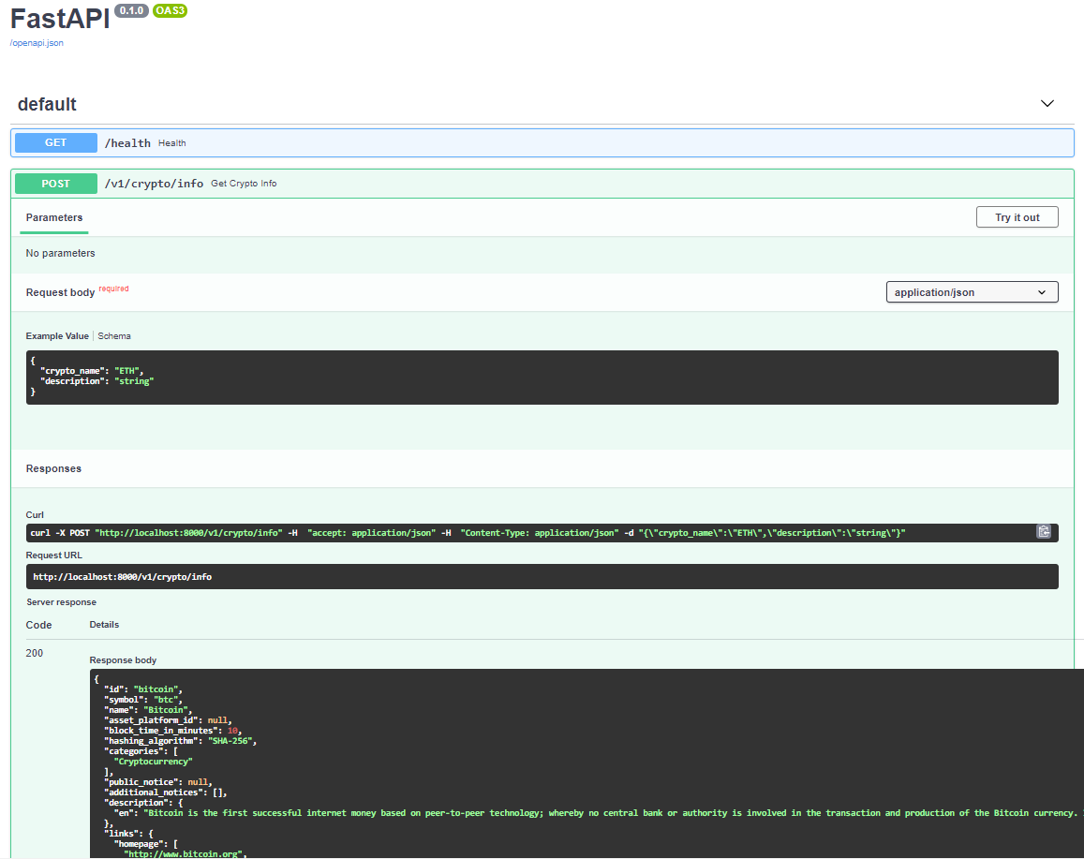This screenshot has height=859, width=1084.
Task: Click the Get Crypto Info summary text
Action: click(244, 183)
